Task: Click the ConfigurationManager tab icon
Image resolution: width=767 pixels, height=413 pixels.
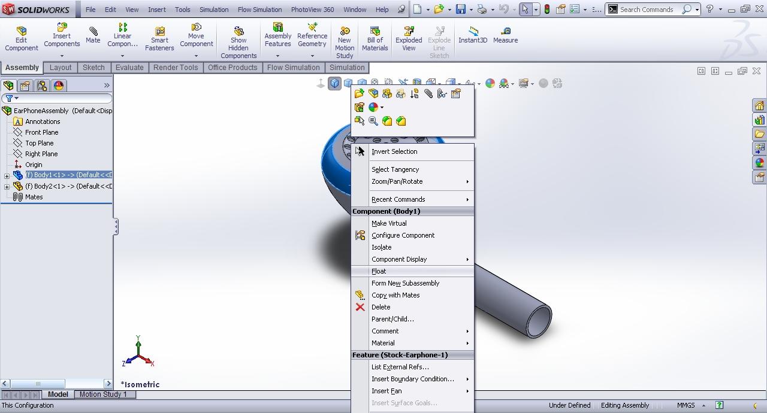Action: click(x=42, y=86)
